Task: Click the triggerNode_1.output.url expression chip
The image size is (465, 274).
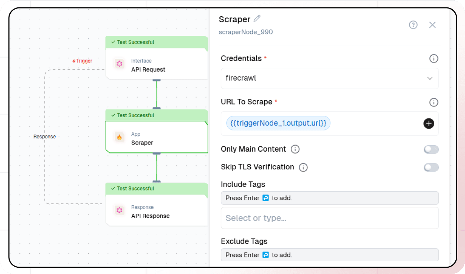Action: point(278,123)
